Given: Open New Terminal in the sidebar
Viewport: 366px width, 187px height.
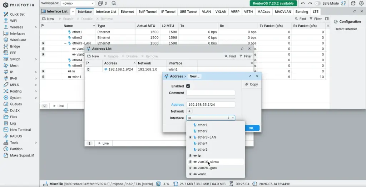Looking at the screenshot, I should [x=20, y=130].
